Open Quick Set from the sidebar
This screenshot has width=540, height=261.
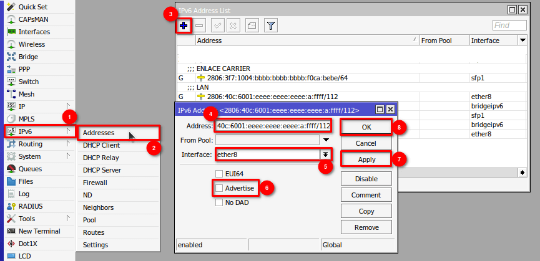[32, 7]
